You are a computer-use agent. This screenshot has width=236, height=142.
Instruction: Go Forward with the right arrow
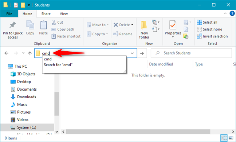tap(16, 53)
